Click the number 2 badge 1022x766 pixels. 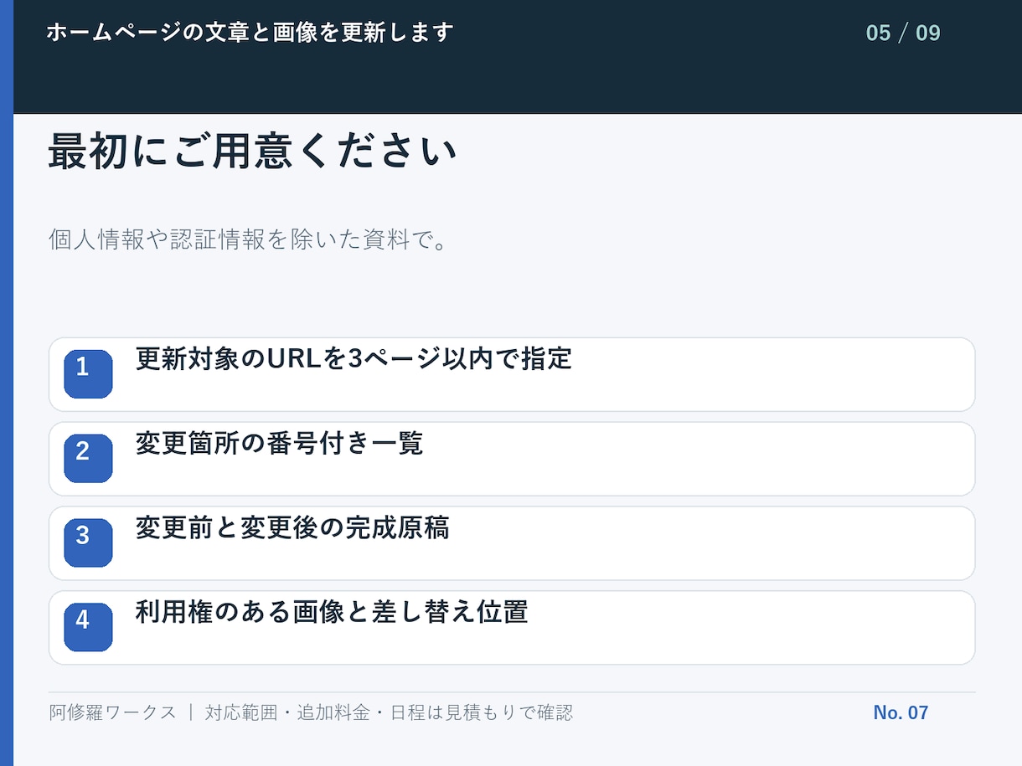pos(88,459)
